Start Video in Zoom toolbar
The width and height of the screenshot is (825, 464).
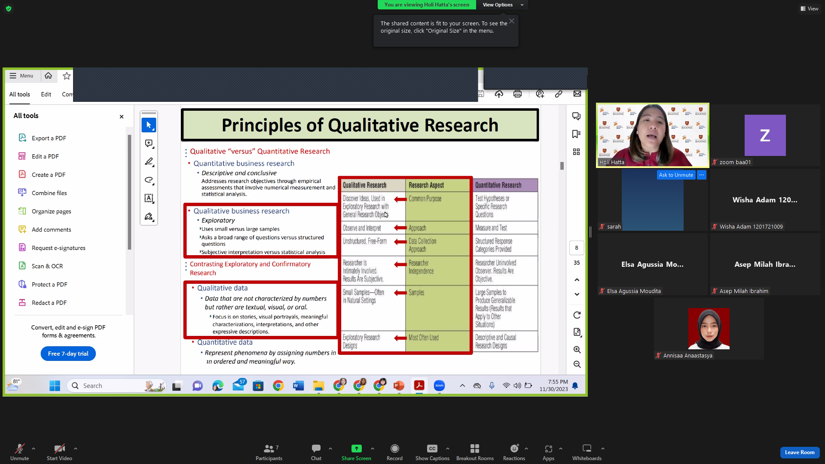pyautogui.click(x=59, y=452)
